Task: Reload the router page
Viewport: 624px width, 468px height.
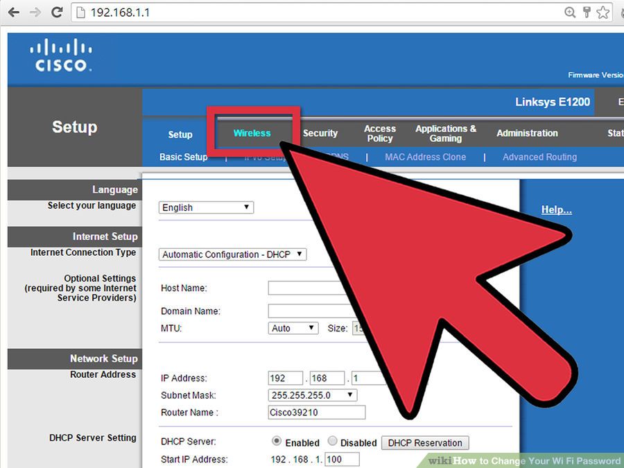Action: tap(57, 12)
